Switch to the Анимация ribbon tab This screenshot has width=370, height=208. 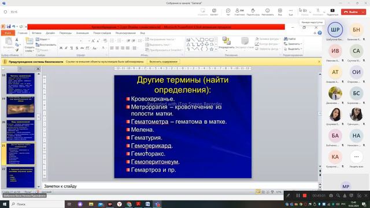82,33
